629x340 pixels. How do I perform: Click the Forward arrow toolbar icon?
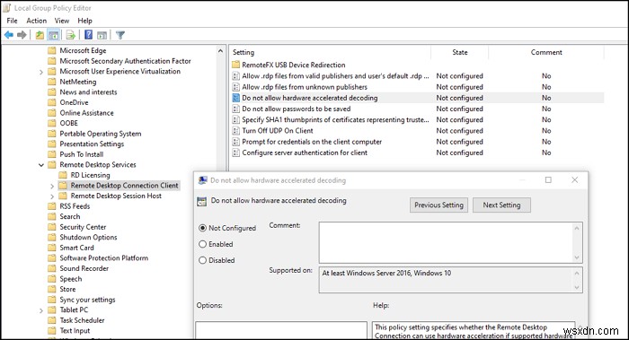pos(22,35)
